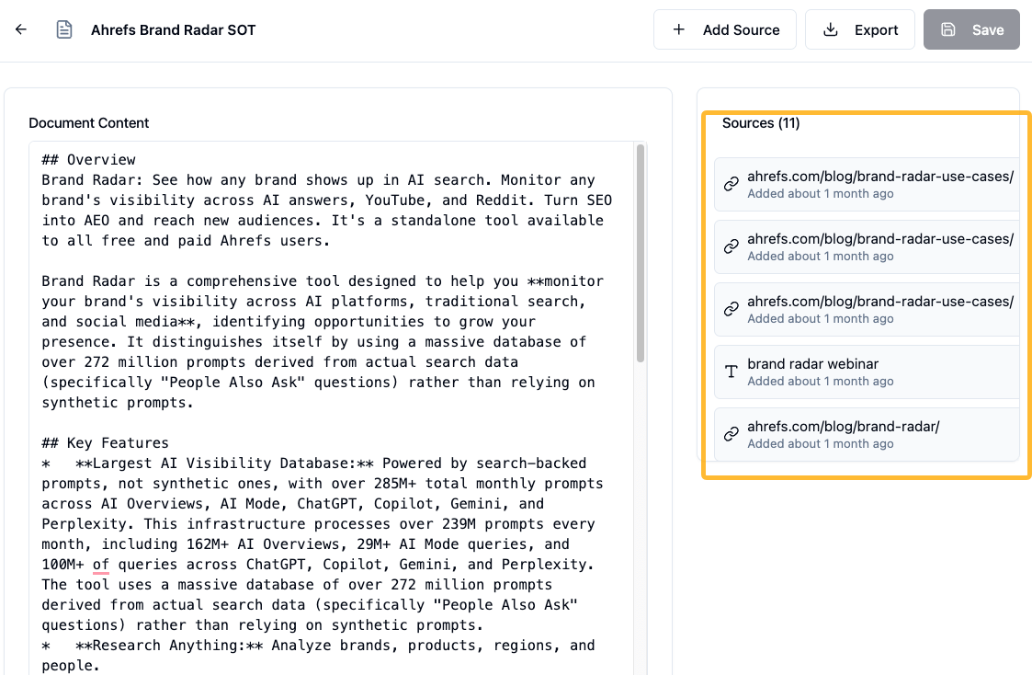Click the T text icon beside brand radar webinar
The width and height of the screenshot is (1032, 675).
coord(731,372)
